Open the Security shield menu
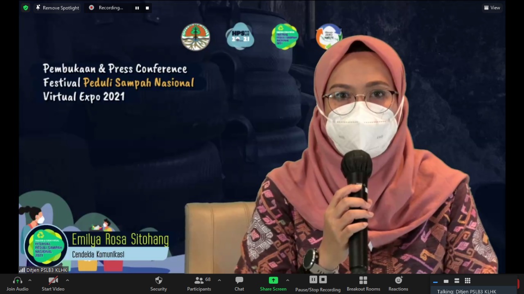Image resolution: width=524 pixels, height=294 pixels. point(158,281)
